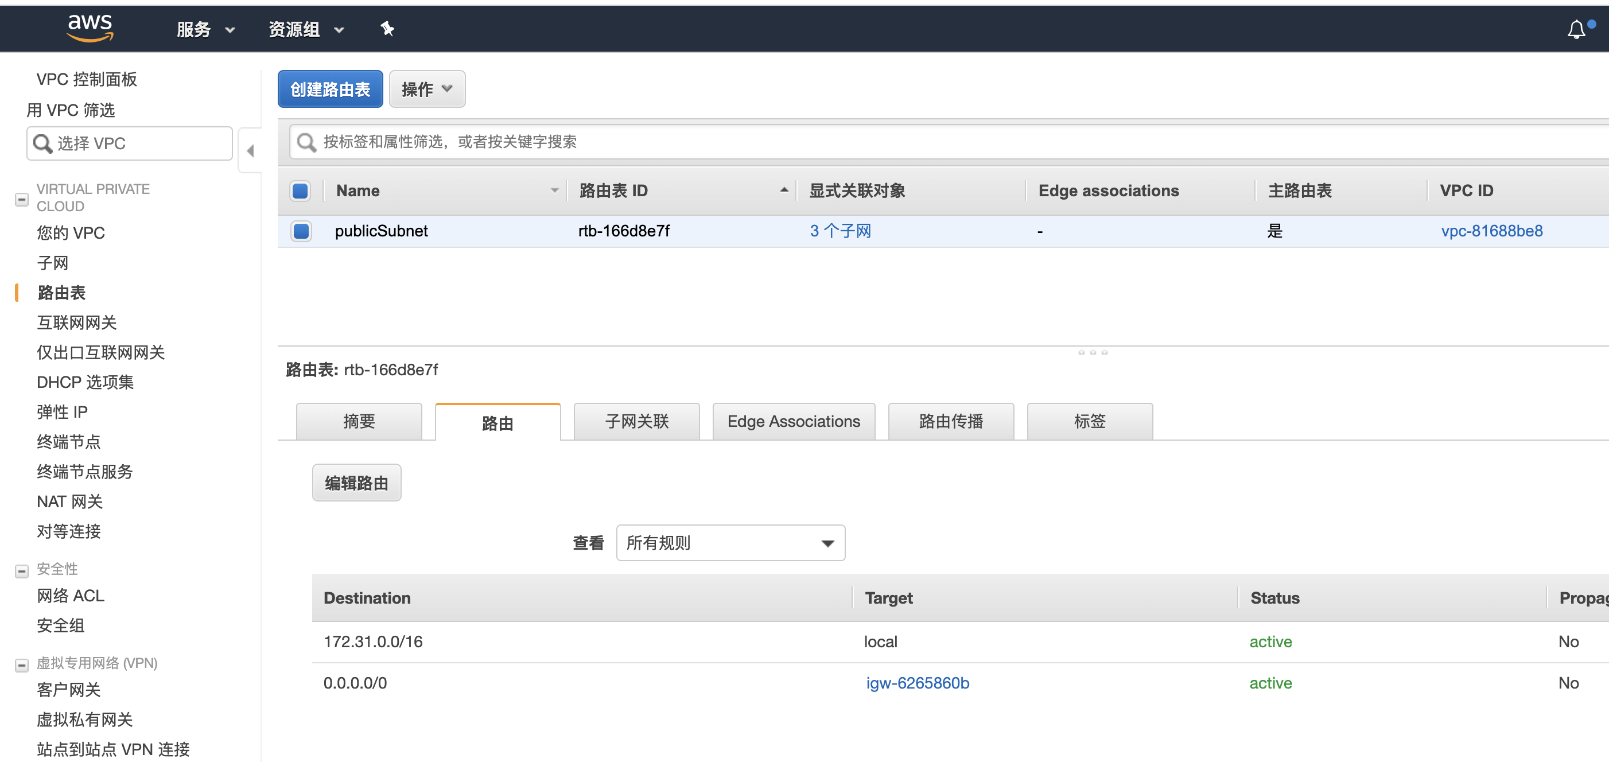Switch to the 子网关联 tab
Screen dimensions: 1609x762
click(636, 421)
